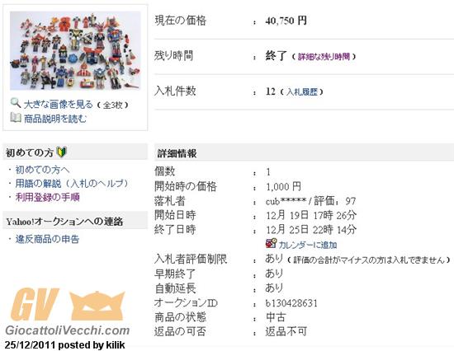Screen dimensions: 454x351
Task: Click the green-yellow beginner badge icon
Action: (x=61, y=152)
